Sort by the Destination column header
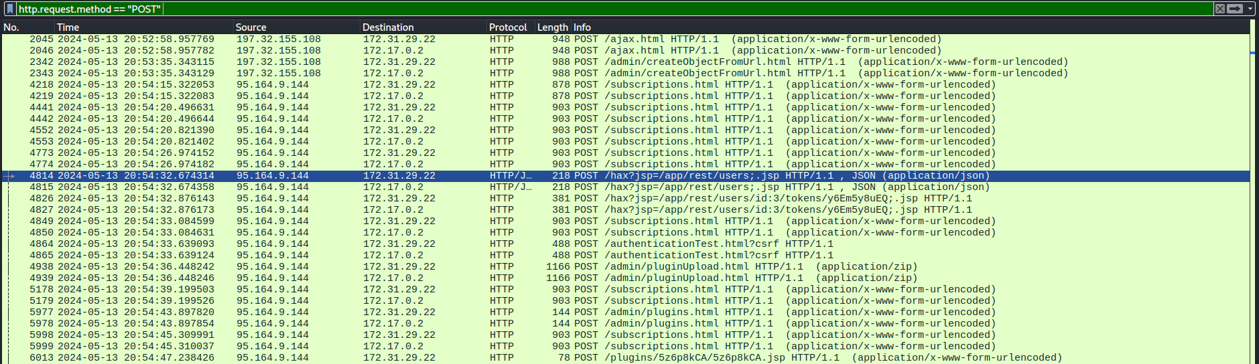This screenshot has width=1259, height=364. tap(423, 27)
